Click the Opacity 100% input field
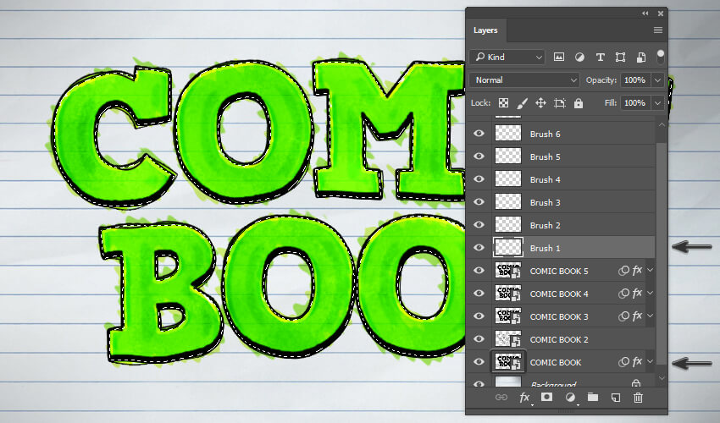 pos(636,80)
